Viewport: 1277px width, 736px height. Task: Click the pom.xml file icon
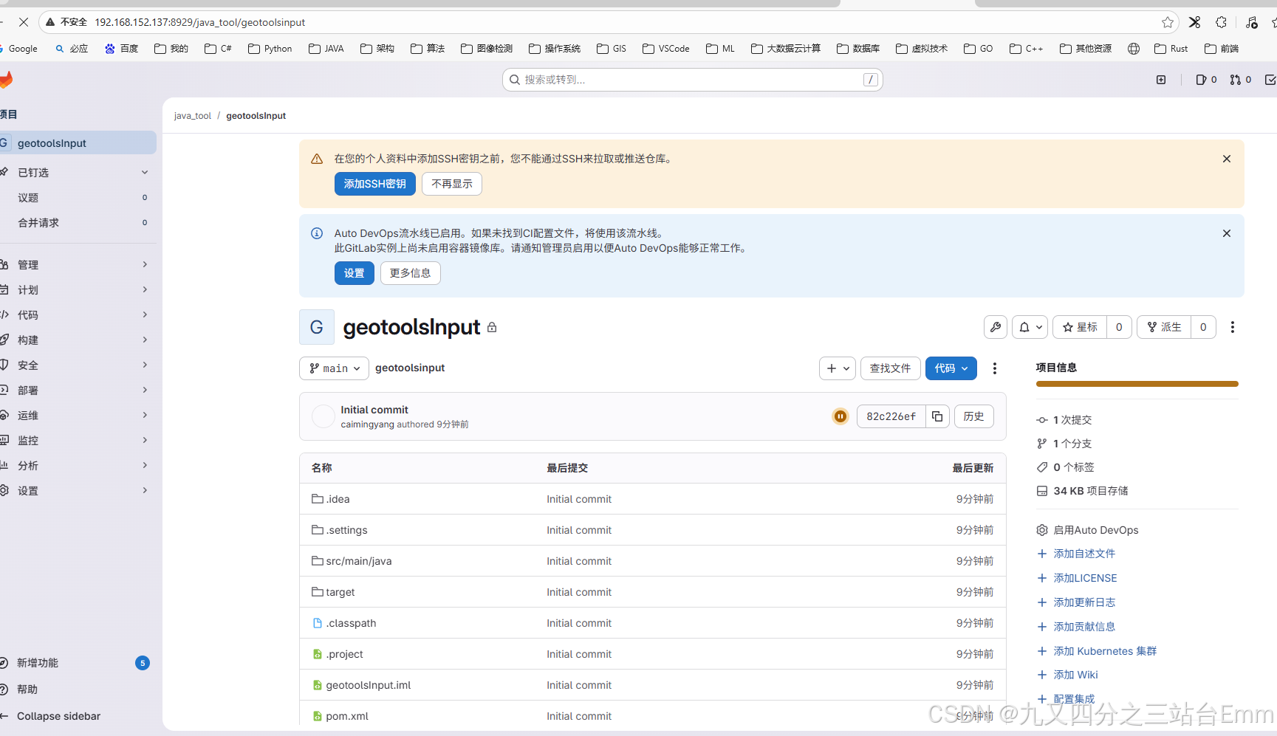(x=318, y=716)
